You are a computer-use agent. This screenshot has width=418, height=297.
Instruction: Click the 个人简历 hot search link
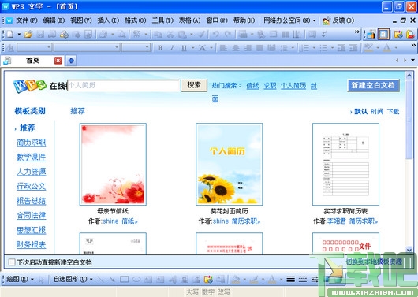pos(293,86)
